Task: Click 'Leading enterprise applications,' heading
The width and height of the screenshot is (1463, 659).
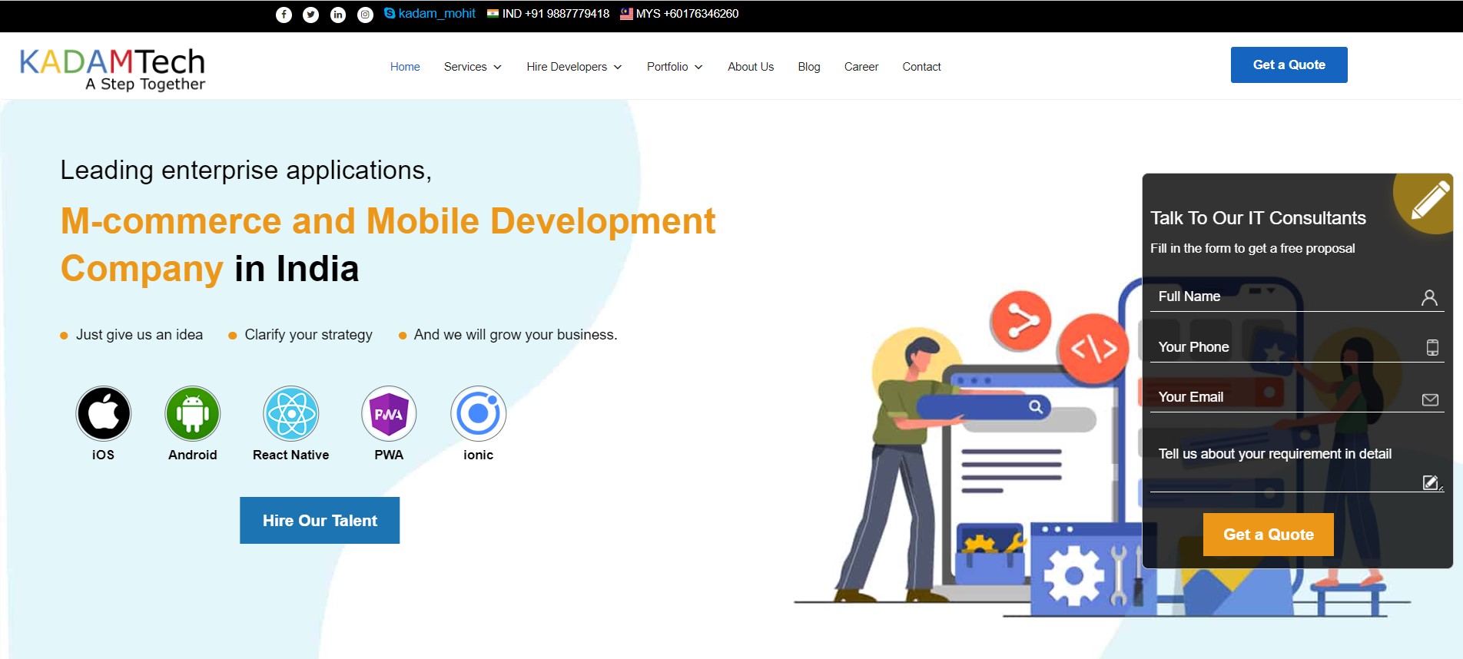Action: coord(246,171)
